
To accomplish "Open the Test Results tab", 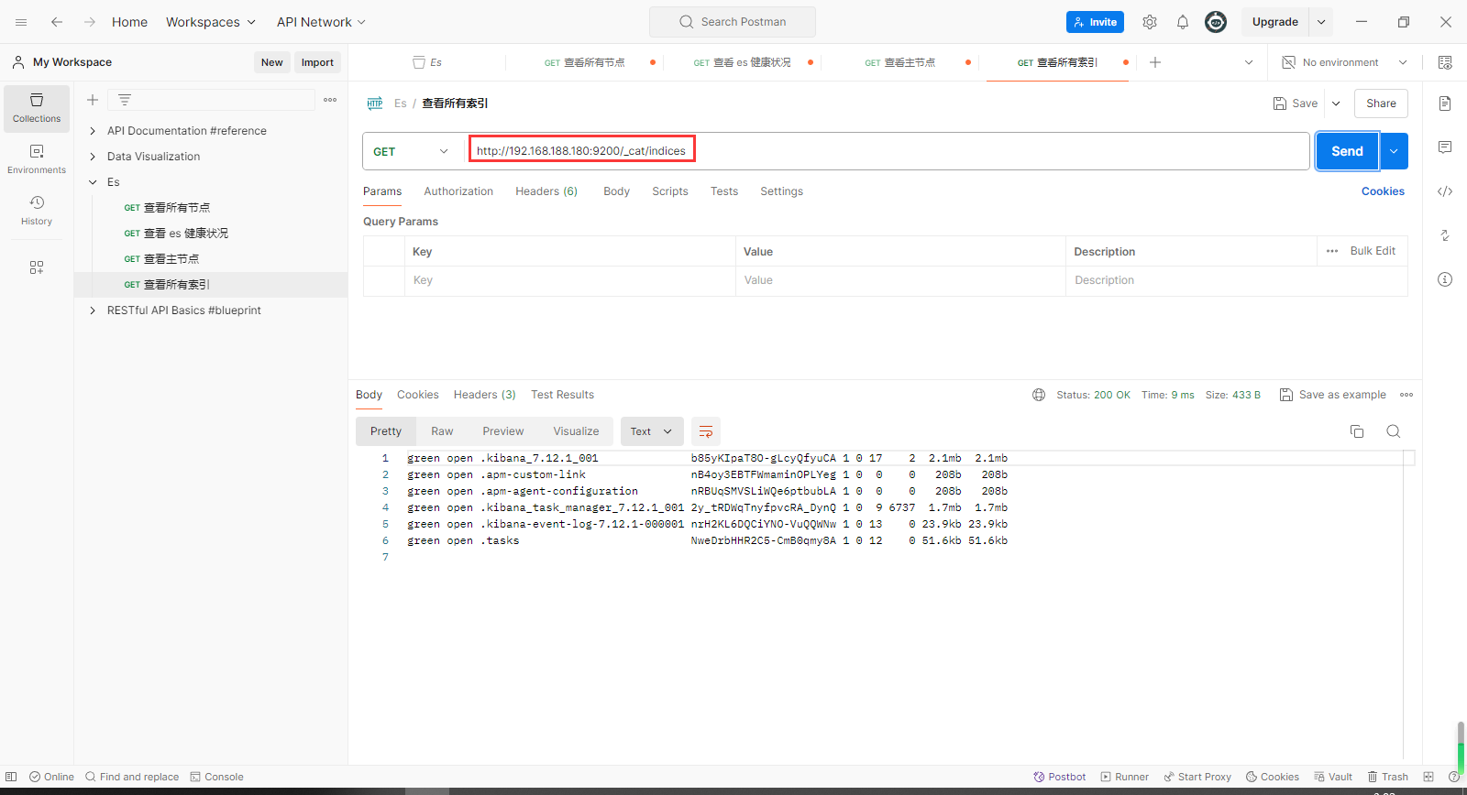I will click(x=562, y=395).
